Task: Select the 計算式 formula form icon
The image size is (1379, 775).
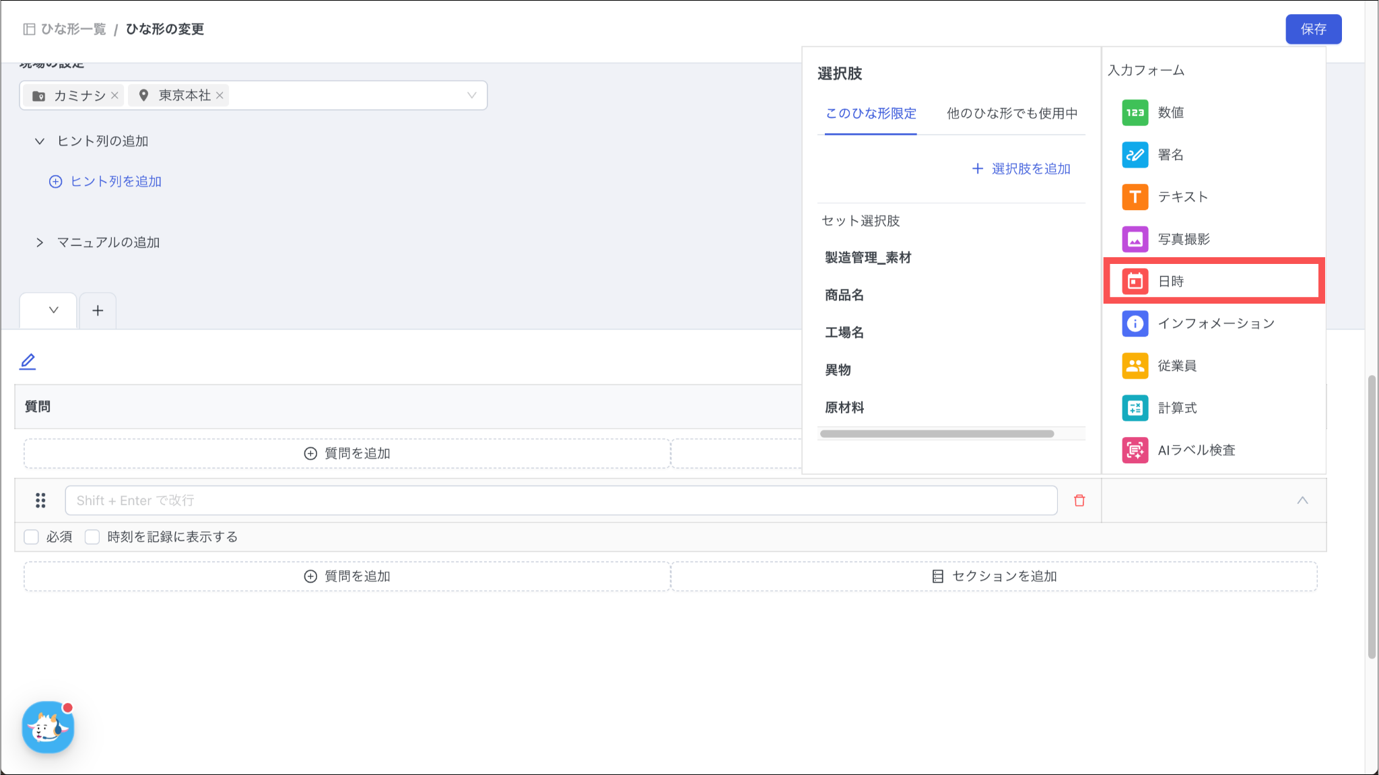Action: 1135,408
